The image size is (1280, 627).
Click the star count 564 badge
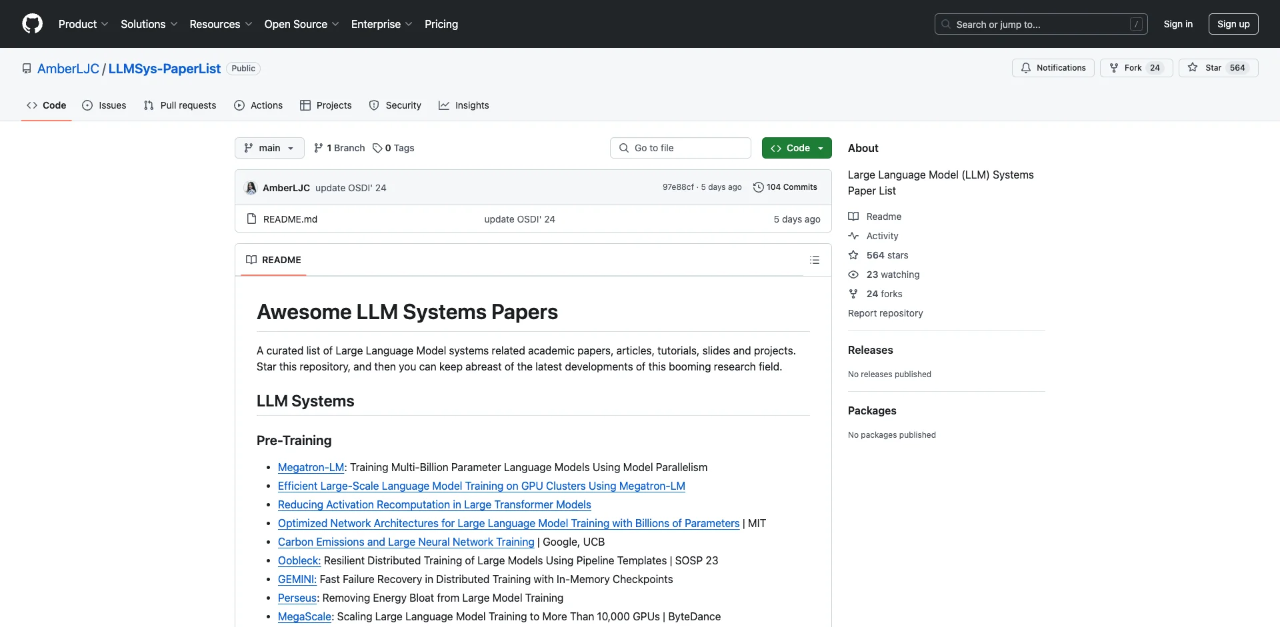click(x=1237, y=68)
